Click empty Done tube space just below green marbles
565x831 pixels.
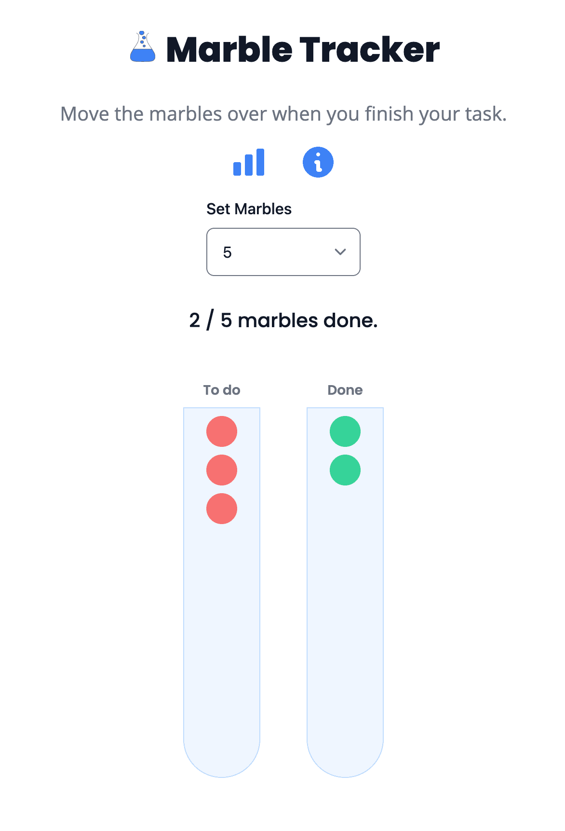pos(345,512)
